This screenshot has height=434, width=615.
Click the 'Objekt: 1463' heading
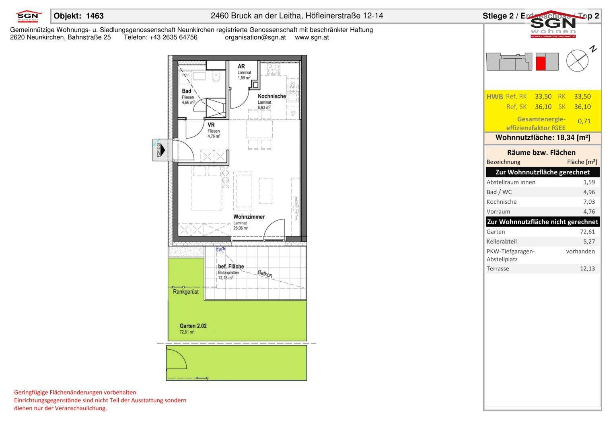click(x=79, y=16)
